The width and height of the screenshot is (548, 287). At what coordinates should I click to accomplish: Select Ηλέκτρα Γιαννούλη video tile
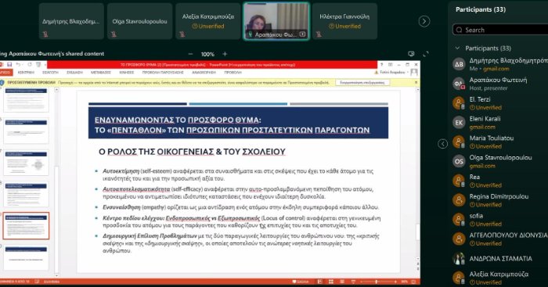tap(344, 21)
